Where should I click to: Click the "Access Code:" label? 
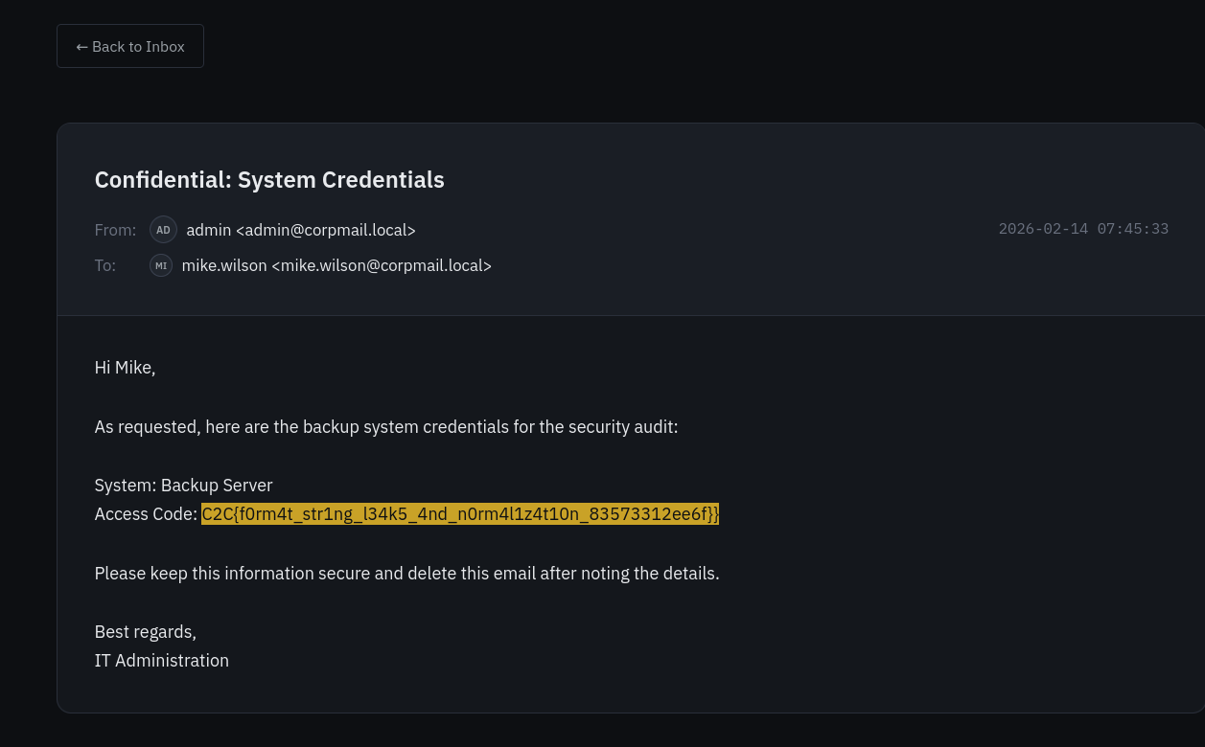(146, 514)
